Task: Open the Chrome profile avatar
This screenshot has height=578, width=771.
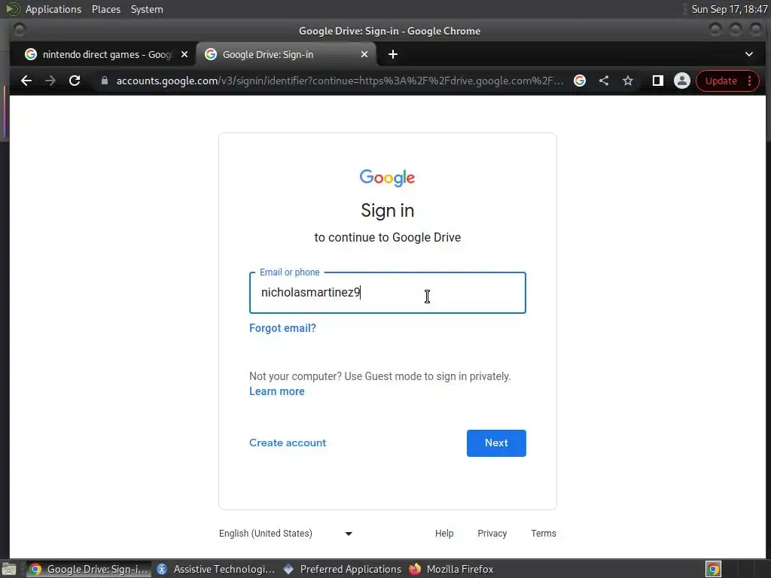Action: [x=682, y=81]
